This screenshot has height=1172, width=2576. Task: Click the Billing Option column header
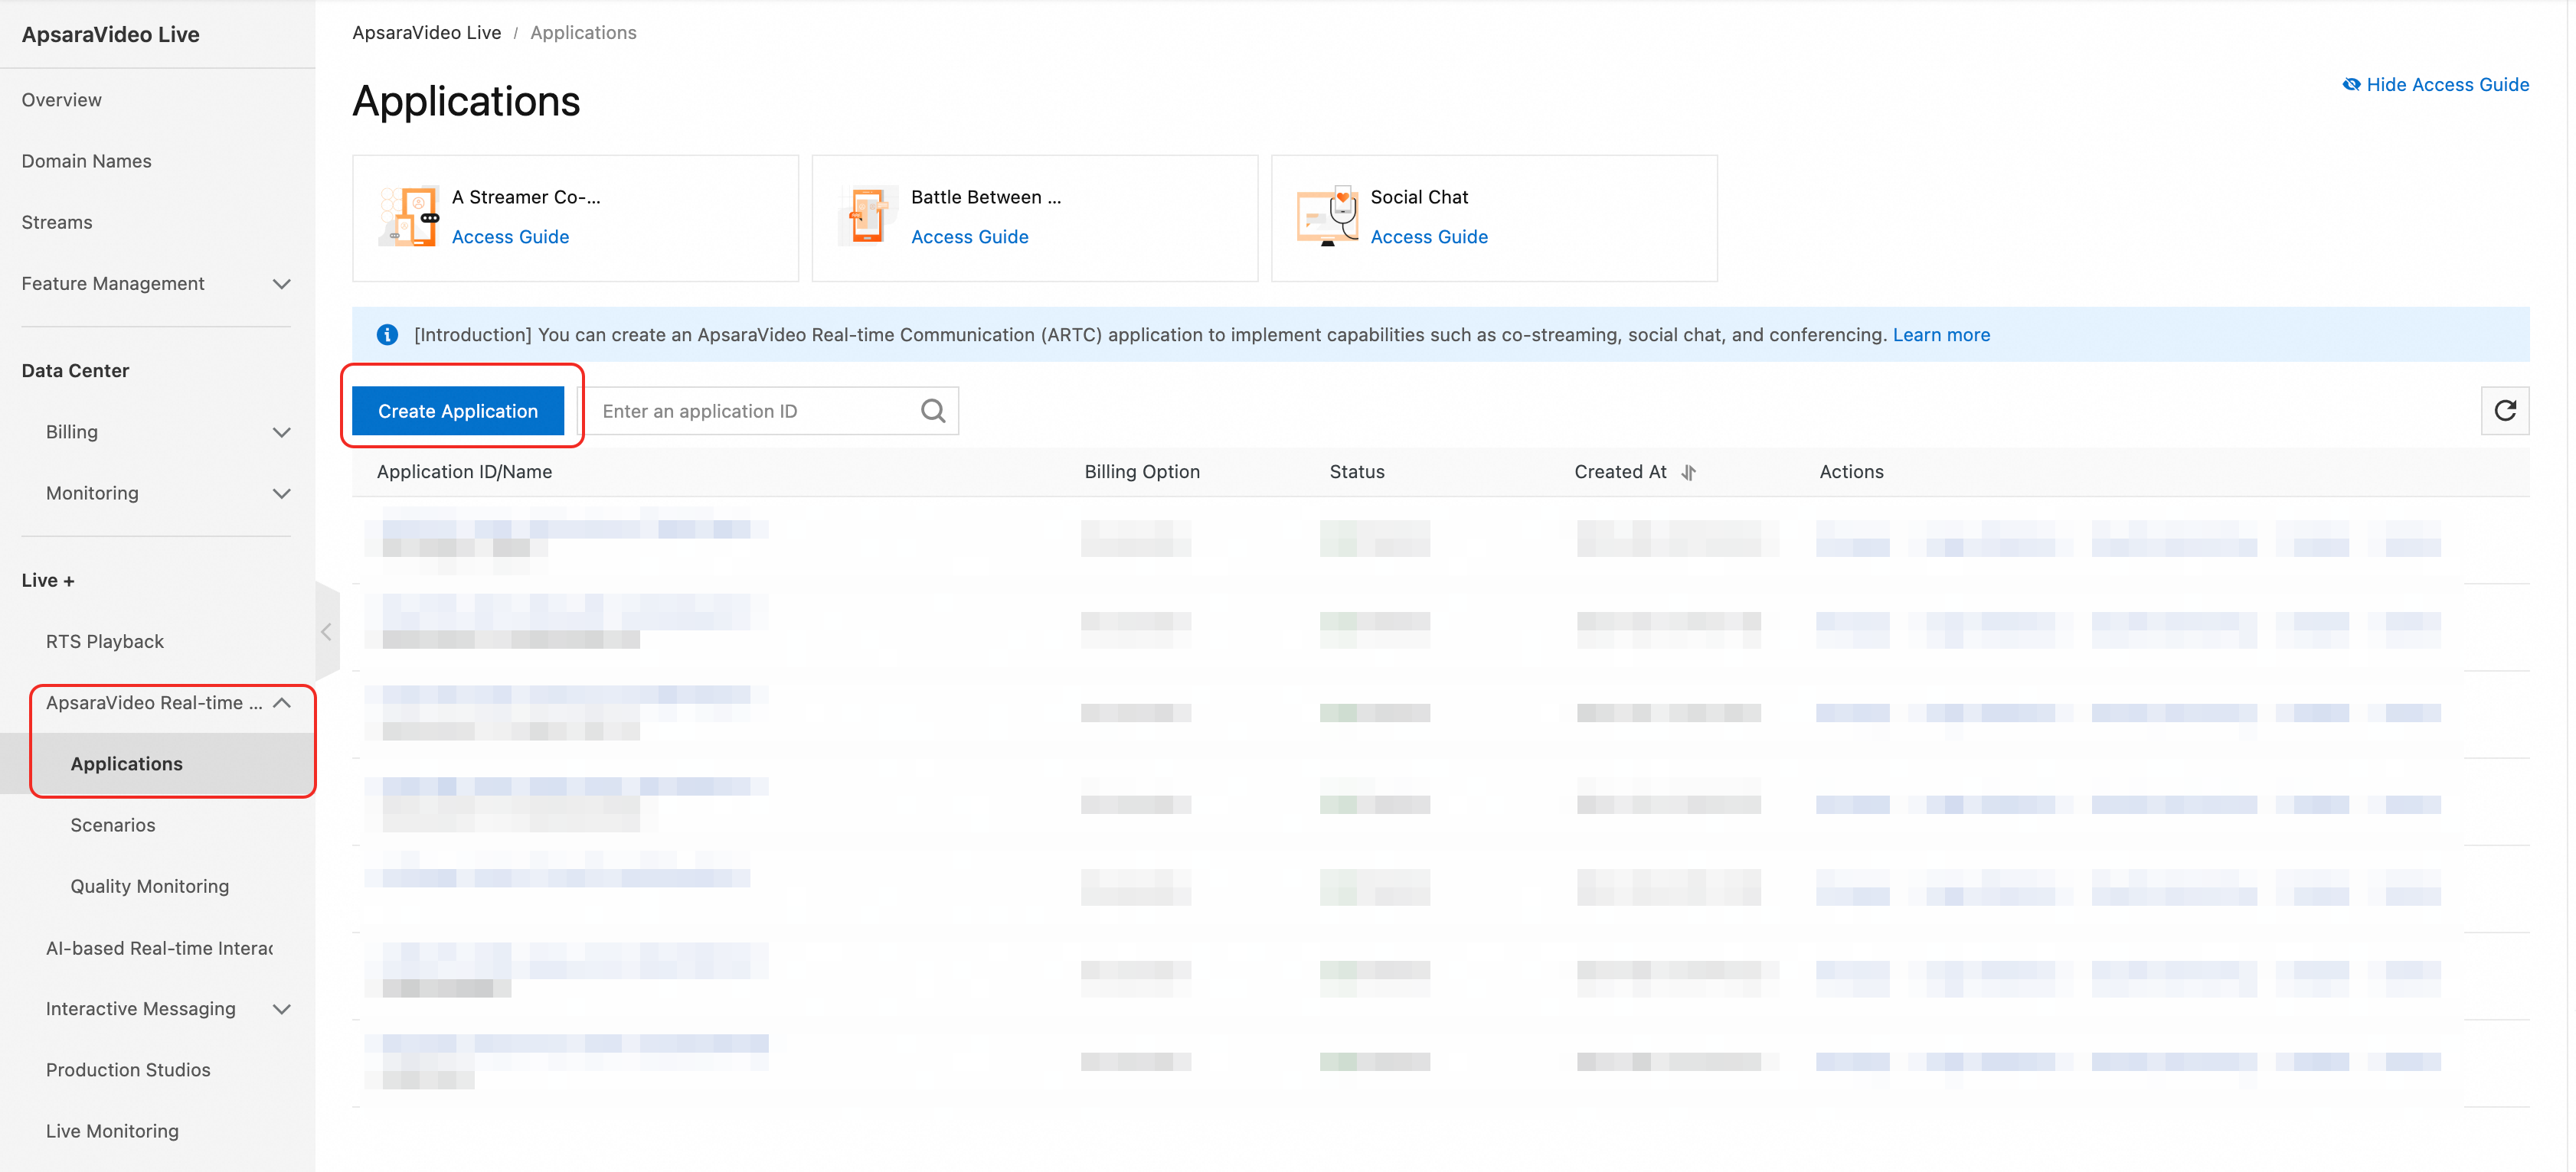1142,473
